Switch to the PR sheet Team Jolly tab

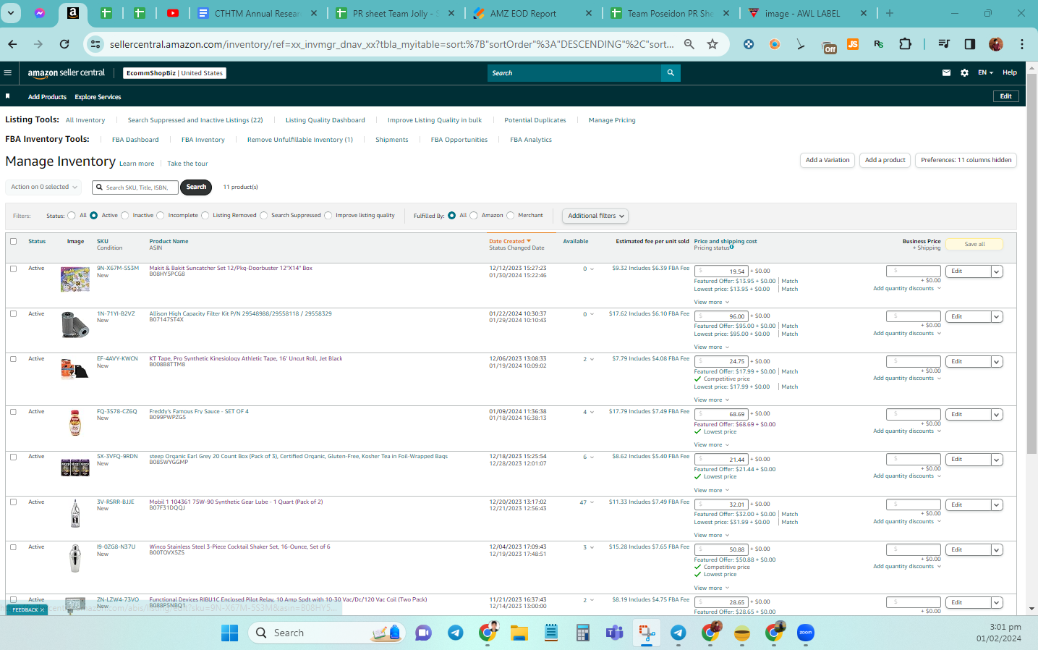[395, 13]
